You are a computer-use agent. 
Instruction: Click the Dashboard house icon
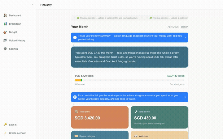5,15
